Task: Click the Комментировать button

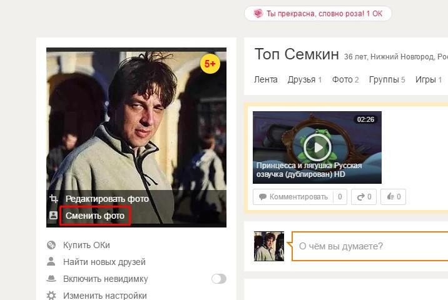Action: click(x=300, y=197)
